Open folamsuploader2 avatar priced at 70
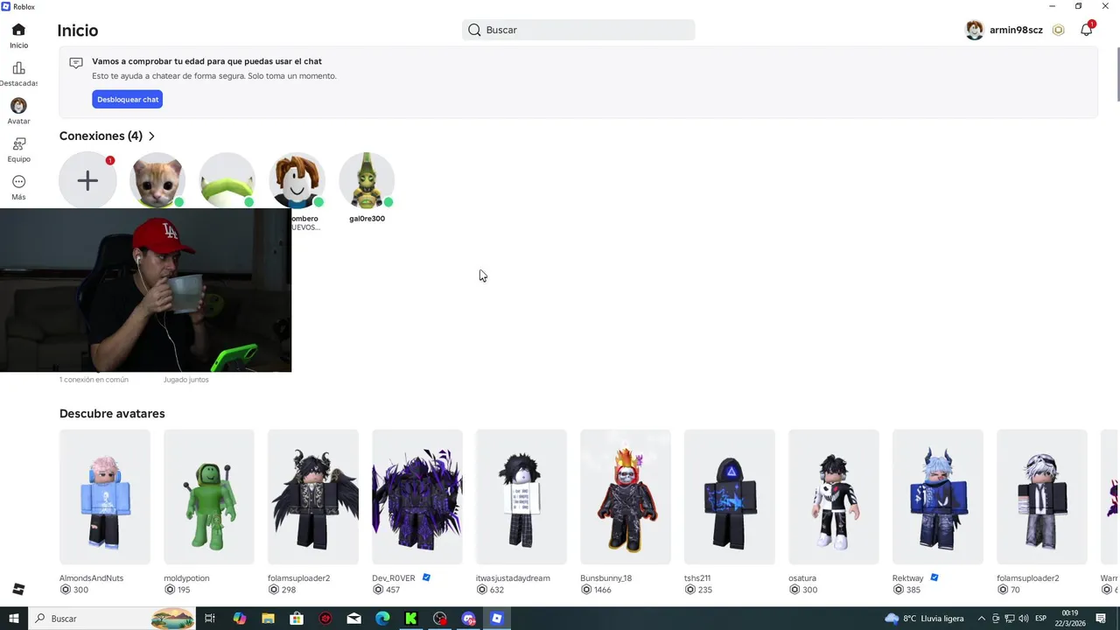This screenshot has height=630, width=1120. pyautogui.click(x=1042, y=496)
